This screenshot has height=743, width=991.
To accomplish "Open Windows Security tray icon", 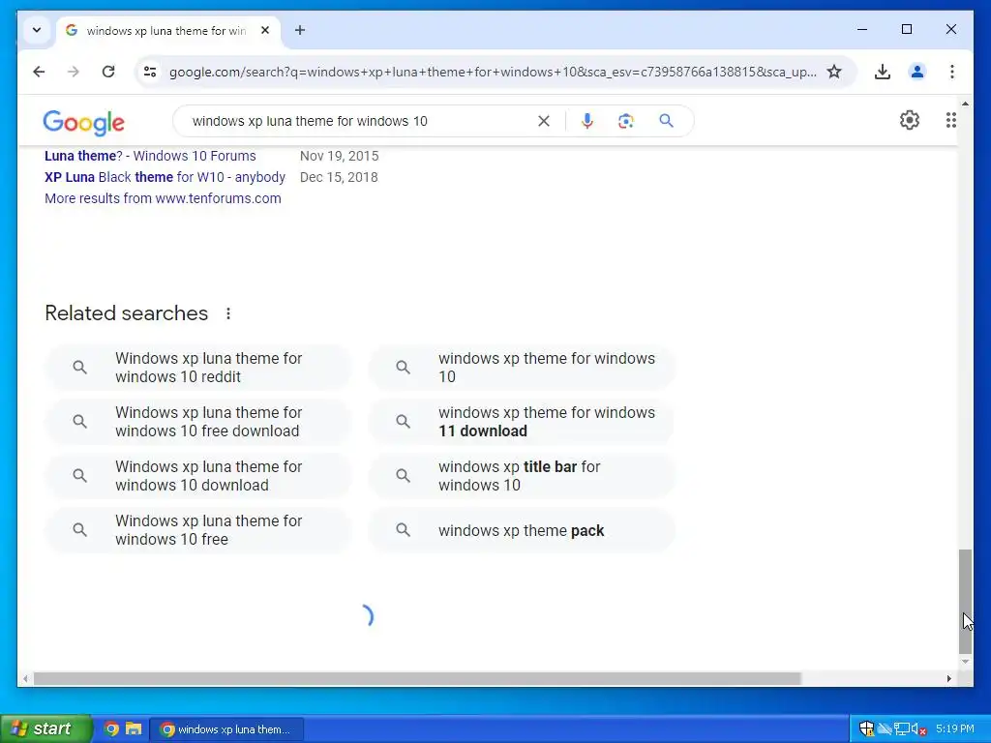I will point(866,729).
